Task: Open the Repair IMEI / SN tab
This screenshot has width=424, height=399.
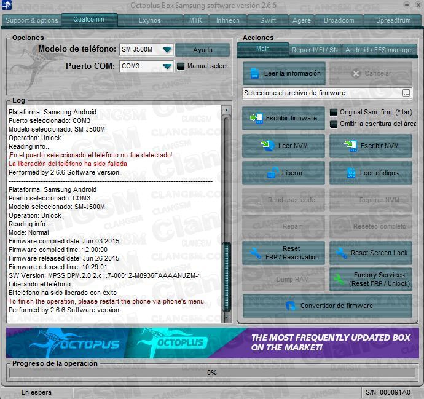Action: 315,50
